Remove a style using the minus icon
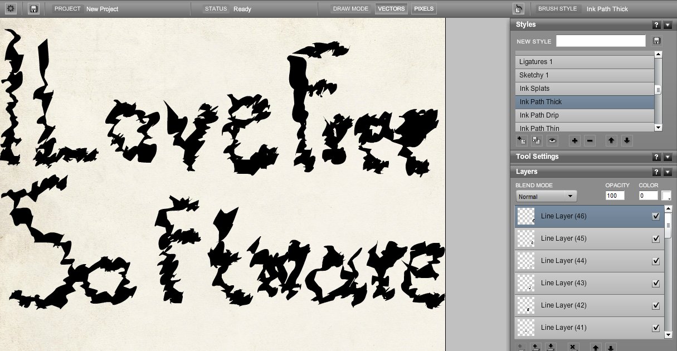 click(590, 141)
